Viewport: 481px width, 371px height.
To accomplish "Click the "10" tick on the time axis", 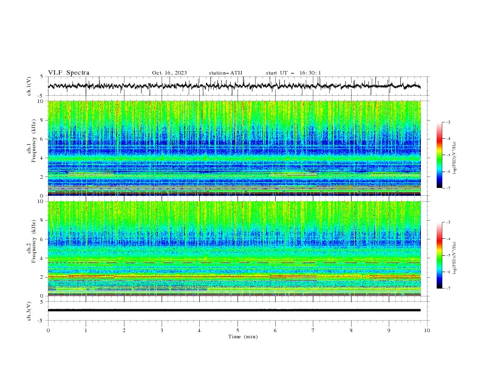I will [427, 330].
